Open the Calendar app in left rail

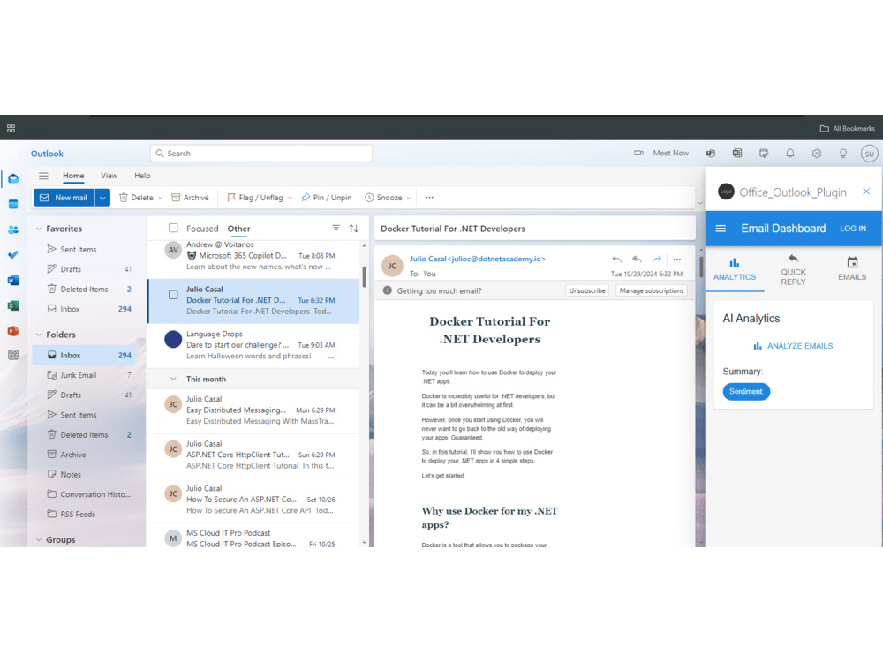pos(13,204)
